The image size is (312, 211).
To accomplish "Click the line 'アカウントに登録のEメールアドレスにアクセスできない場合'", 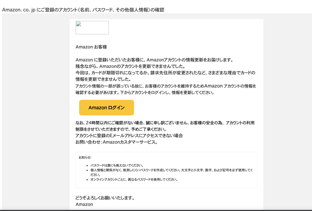I will click(x=129, y=136).
